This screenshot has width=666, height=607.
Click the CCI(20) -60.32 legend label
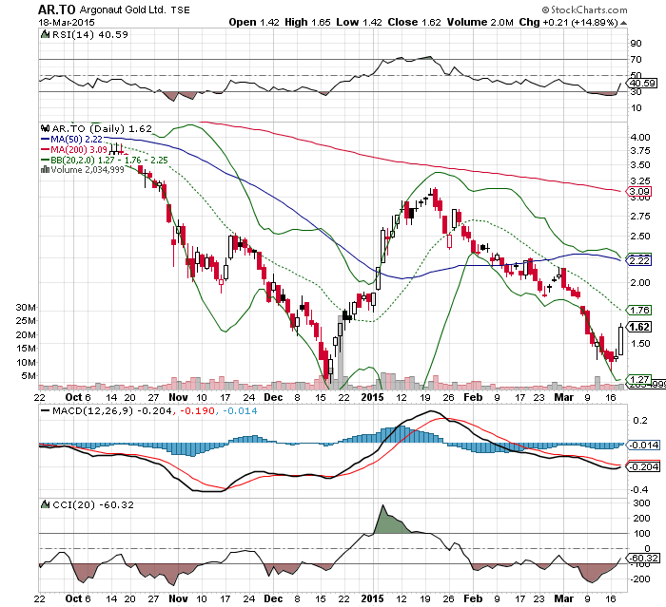coord(93,504)
